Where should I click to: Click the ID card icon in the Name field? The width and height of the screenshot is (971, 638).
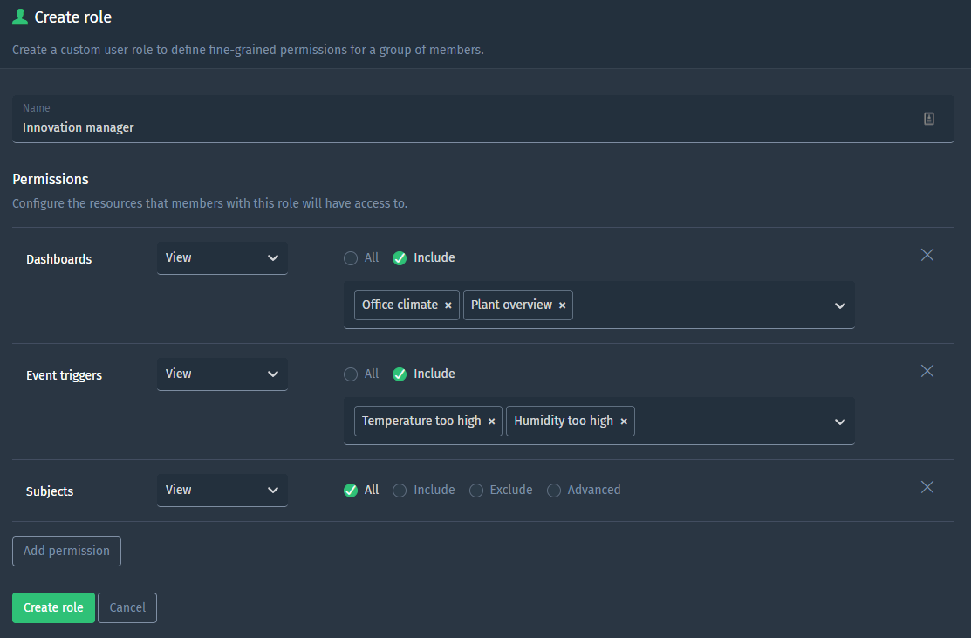click(928, 118)
